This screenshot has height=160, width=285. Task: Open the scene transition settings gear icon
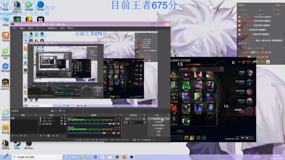[x=144, y=119]
